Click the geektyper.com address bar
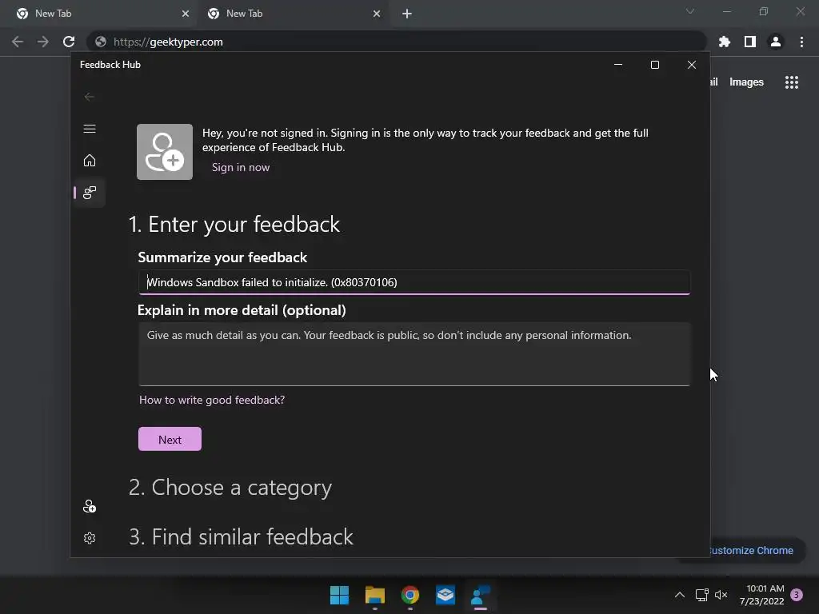819x614 pixels. pos(397,42)
